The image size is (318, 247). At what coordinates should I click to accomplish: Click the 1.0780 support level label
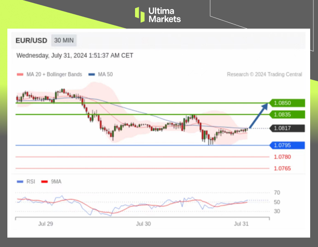pyautogui.click(x=282, y=157)
